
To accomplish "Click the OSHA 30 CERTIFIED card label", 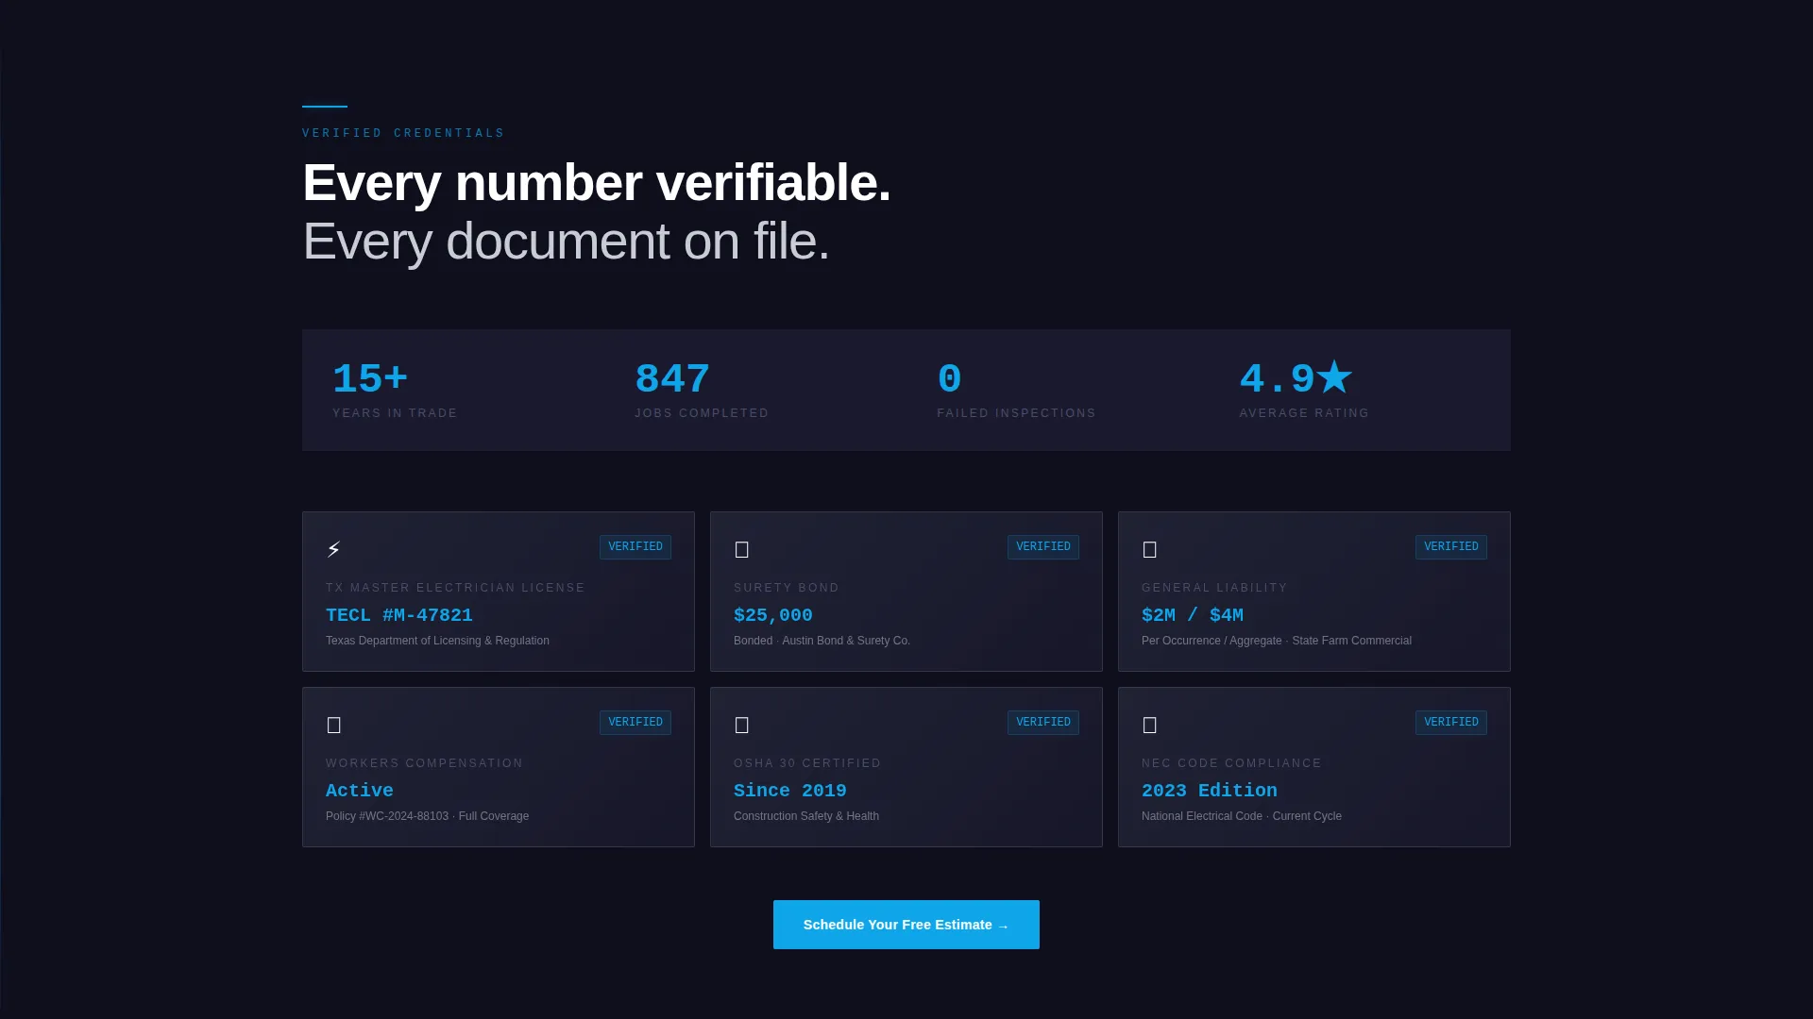I will [807, 763].
